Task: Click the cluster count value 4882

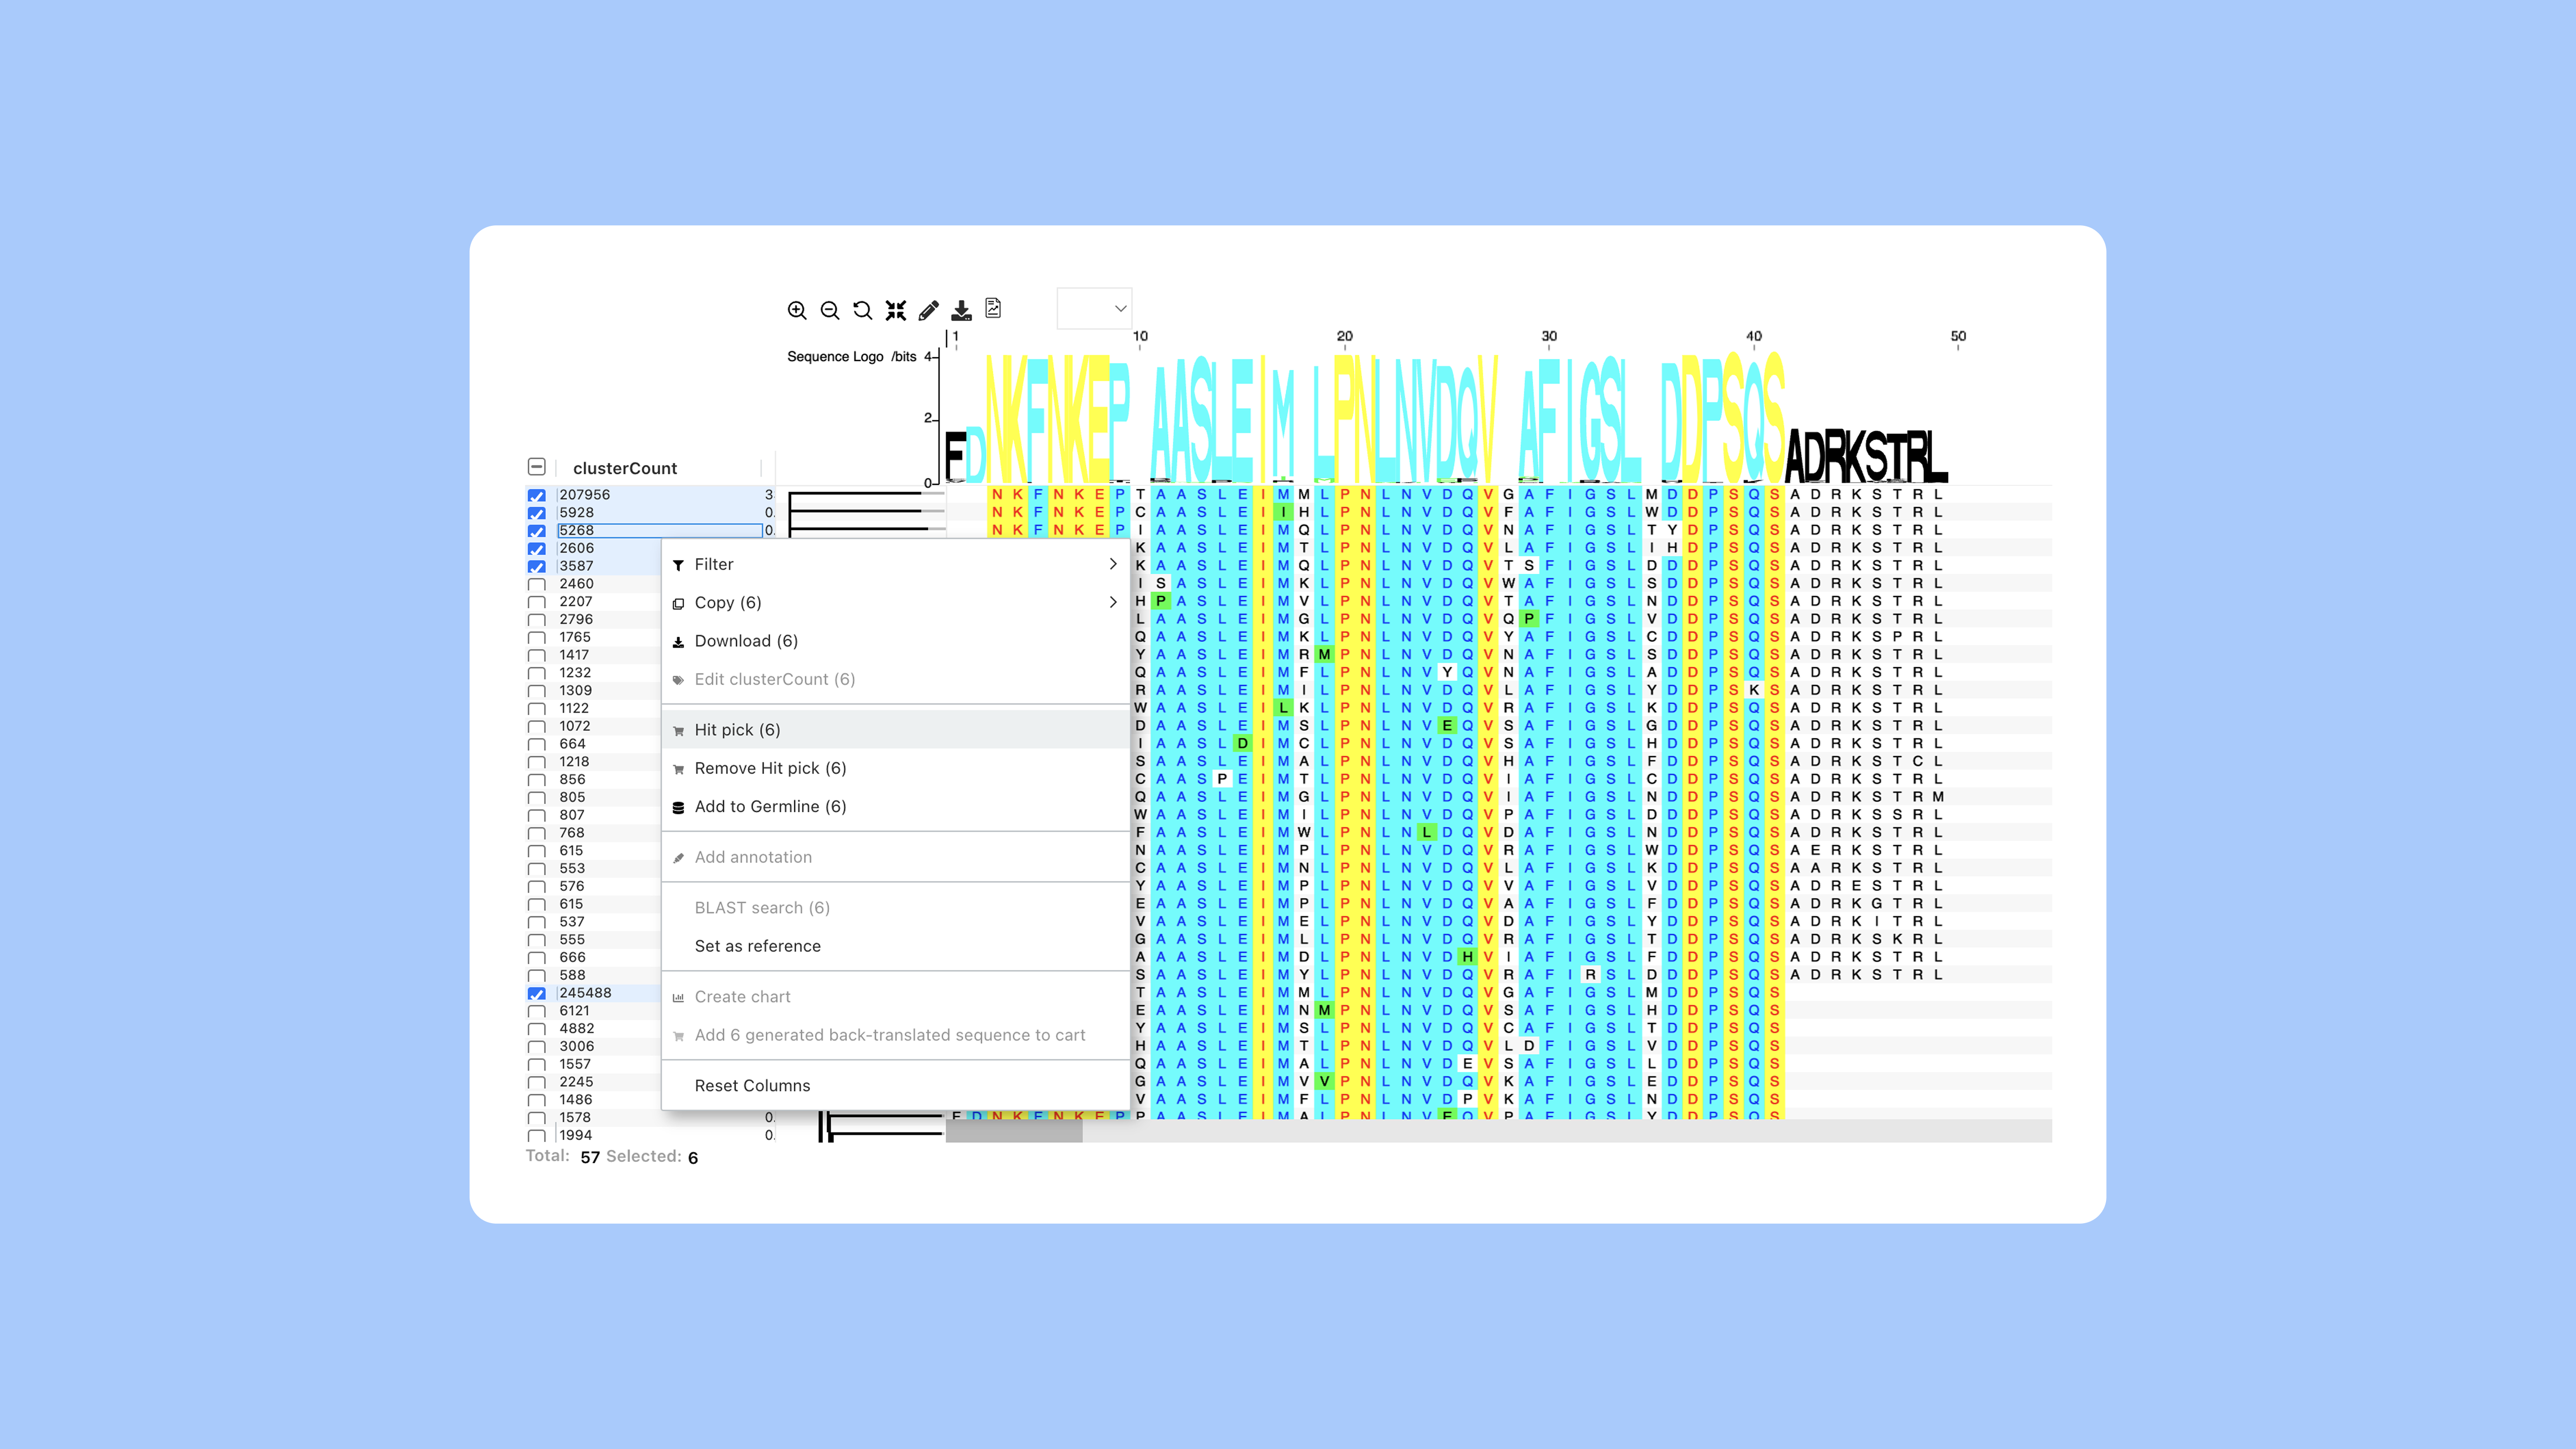Action: point(577,1028)
